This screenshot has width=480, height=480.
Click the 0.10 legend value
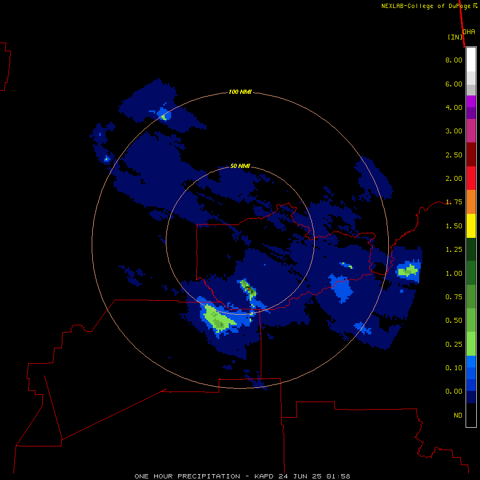point(454,368)
